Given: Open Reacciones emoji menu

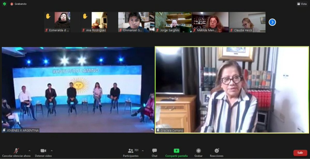Looking at the screenshot, I should (x=216, y=153).
